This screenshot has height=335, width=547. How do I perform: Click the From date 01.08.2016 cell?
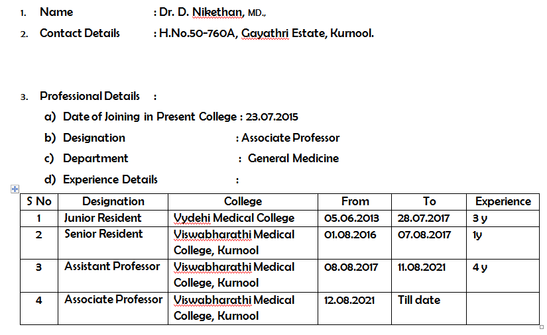point(355,243)
